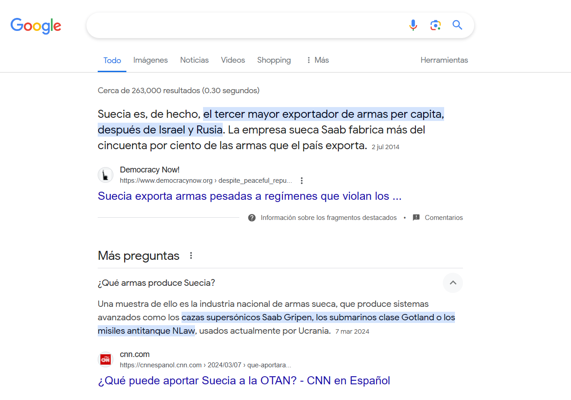The image size is (571, 400).
Task: Open three-dot options next to Más preguntas
Action: 191,256
